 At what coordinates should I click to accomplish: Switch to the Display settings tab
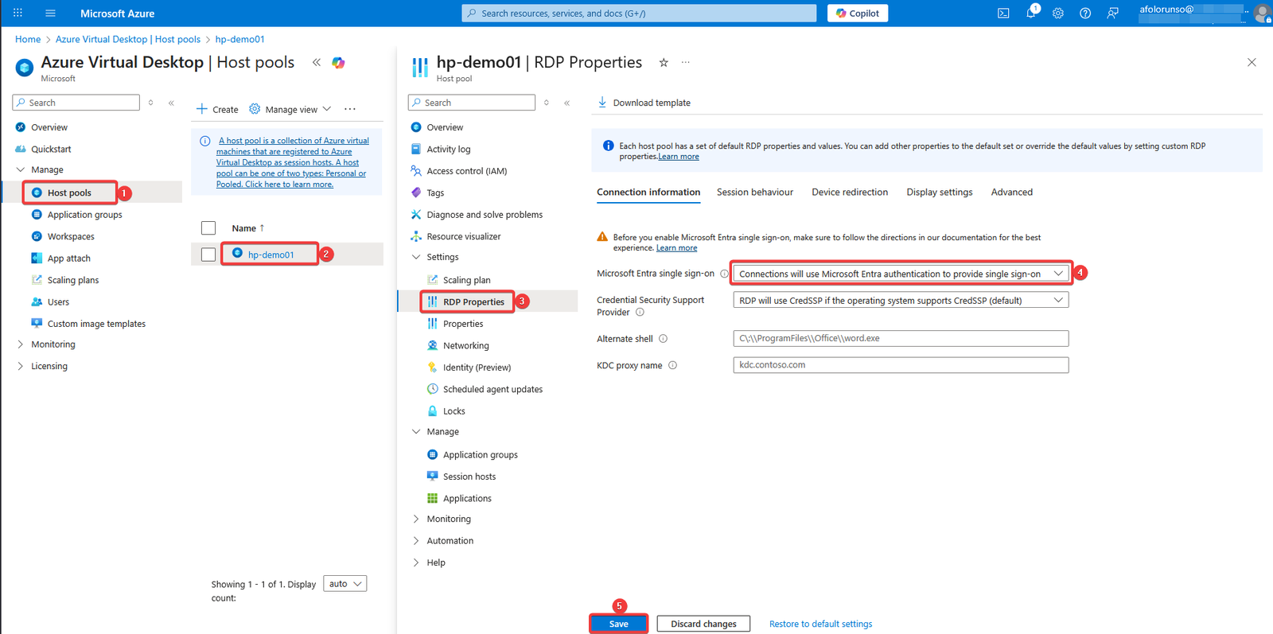[x=939, y=193]
